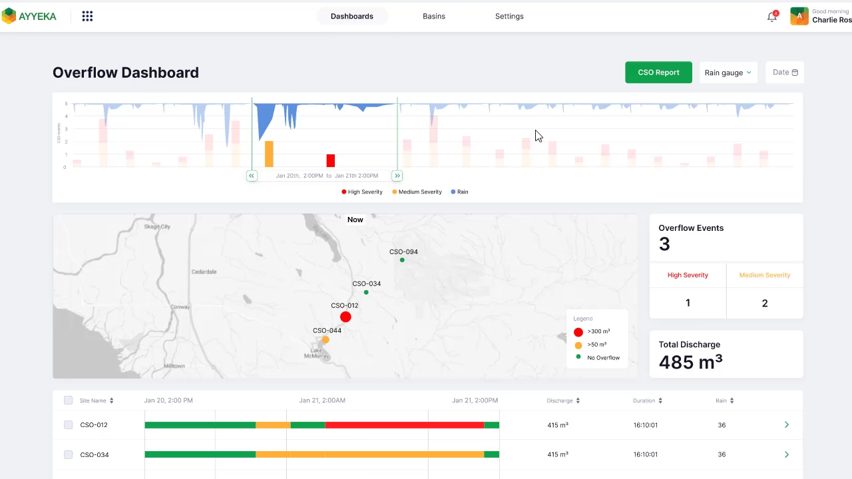Image resolution: width=852 pixels, height=479 pixels.
Task: Select the checkbox for CSO-012 row
Action: pyautogui.click(x=68, y=424)
